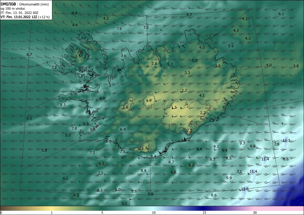
Task: Click the 7.9 value on the map
Action: coord(123,56)
